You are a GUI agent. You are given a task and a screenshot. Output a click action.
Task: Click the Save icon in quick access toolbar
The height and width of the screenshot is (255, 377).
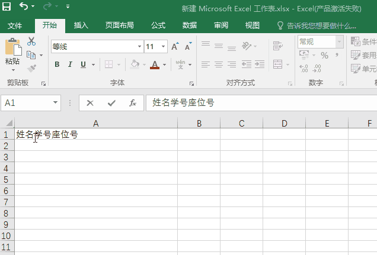pyautogui.click(x=7, y=7)
